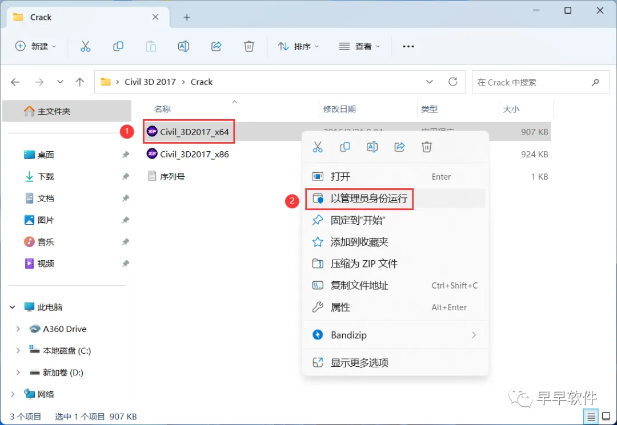
Task: Sort by the 类型 column header
Action: (429, 109)
